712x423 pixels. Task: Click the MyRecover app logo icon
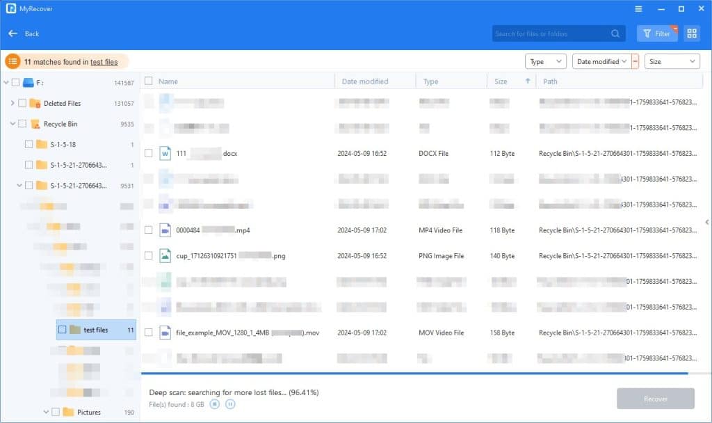[11, 8]
